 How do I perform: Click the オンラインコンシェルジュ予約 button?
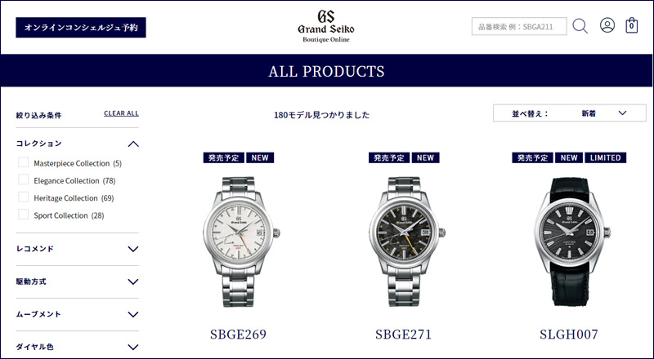click(x=81, y=28)
